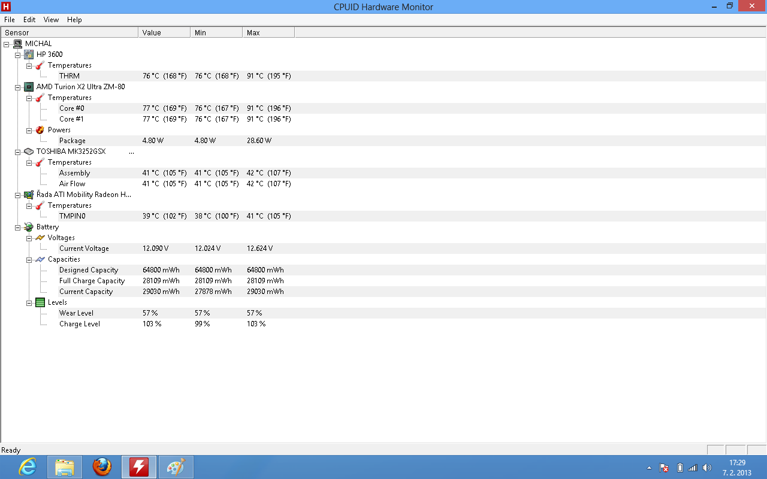Launch Firefox from the taskbar
The height and width of the screenshot is (479, 767).
click(102, 467)
